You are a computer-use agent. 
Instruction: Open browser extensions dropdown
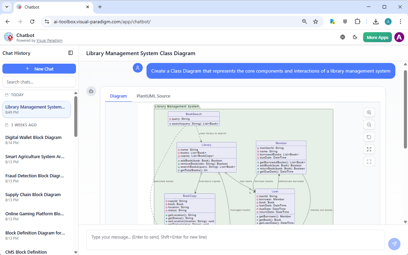click(x=357, y=21)
